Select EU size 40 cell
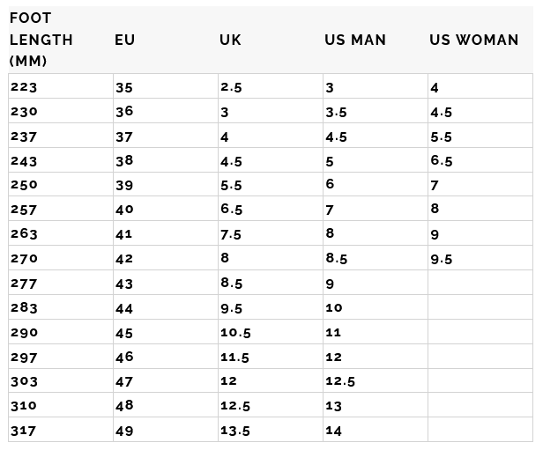 tap(124, 210)
